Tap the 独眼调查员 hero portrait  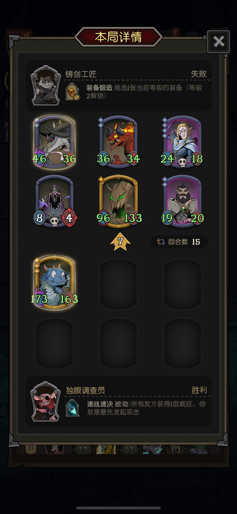coord(46,401)
